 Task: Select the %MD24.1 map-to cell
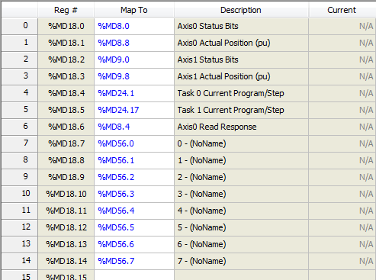(x=134, y=93)
